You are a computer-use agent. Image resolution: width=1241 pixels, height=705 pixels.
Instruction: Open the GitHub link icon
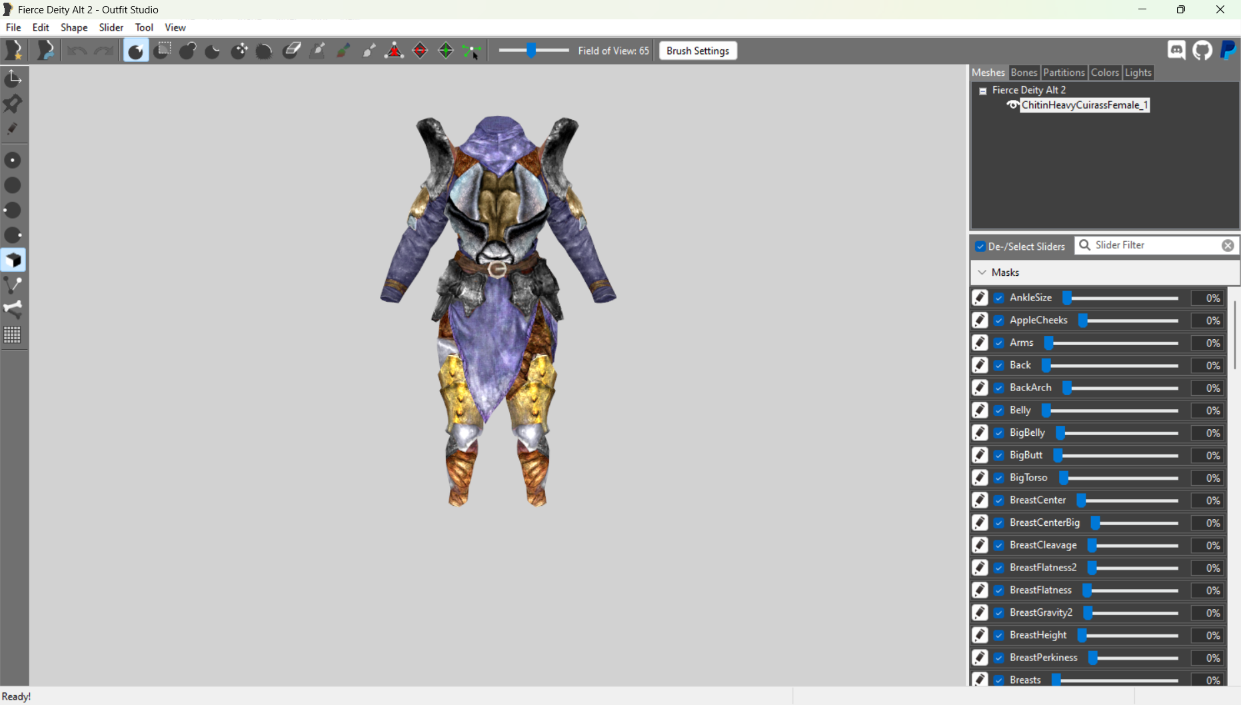[x=1202, y=51]
